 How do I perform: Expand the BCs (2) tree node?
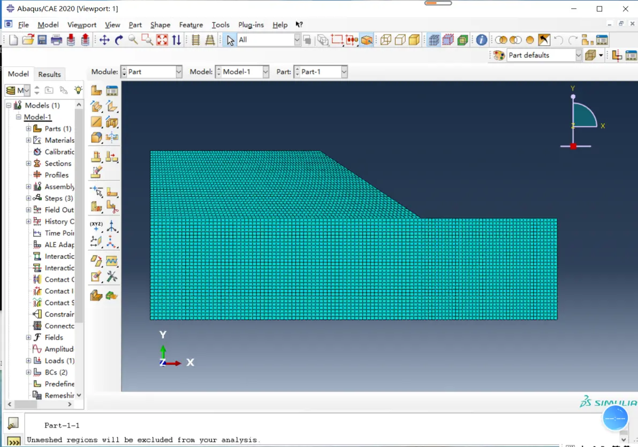pos(28,372)
